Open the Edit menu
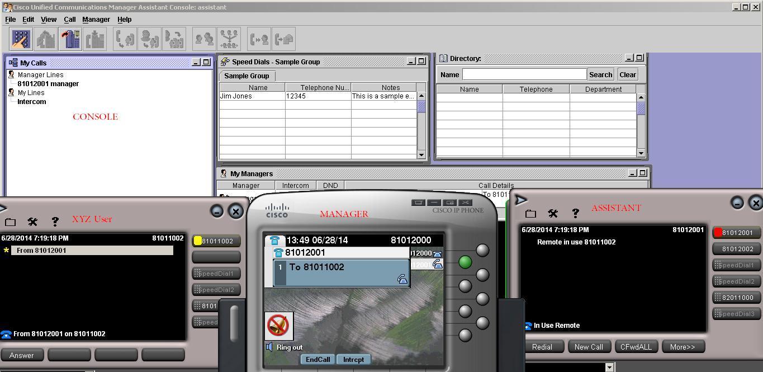The height and width of the screenshot is (372, 763). click(28, 19)
